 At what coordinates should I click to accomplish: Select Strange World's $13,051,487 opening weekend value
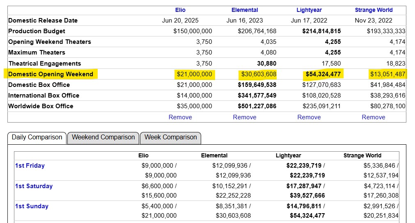388,74
